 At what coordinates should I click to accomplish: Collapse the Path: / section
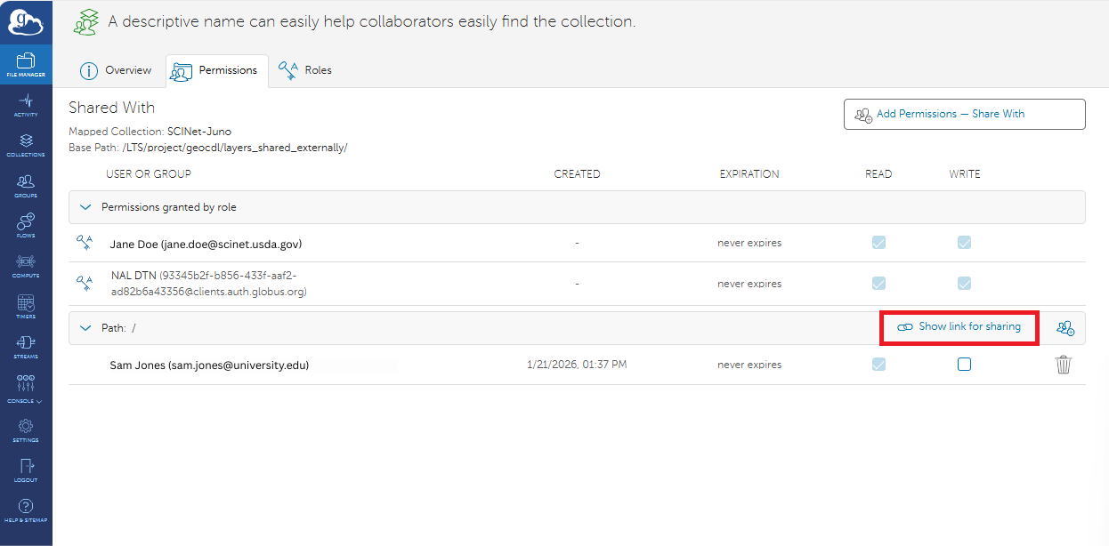coord(85,327)
